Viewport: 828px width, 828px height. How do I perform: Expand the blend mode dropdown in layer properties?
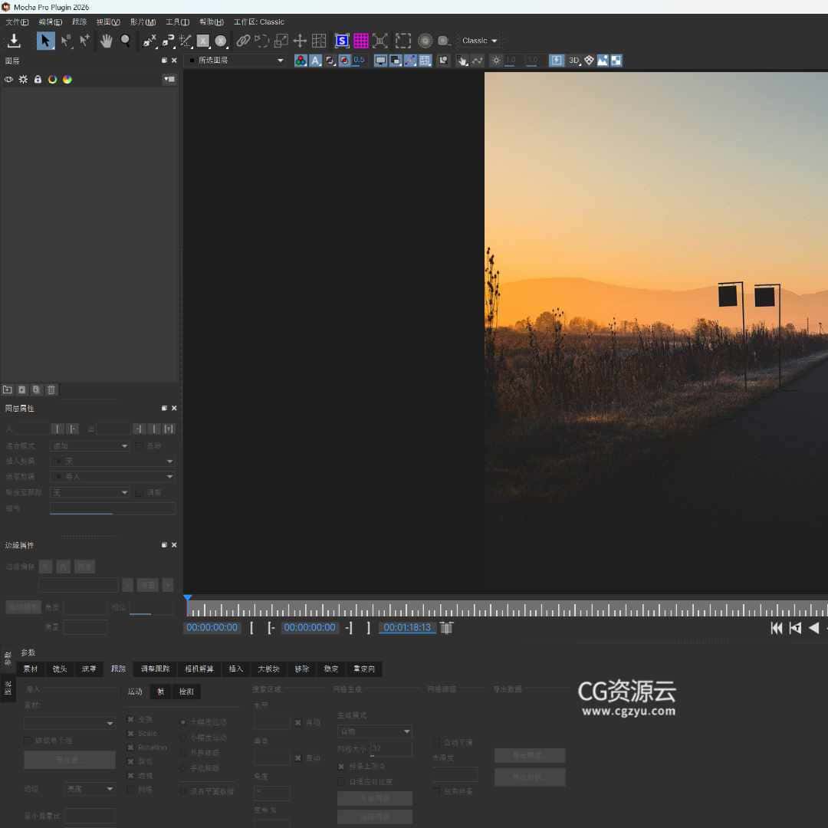coord(90,445)
